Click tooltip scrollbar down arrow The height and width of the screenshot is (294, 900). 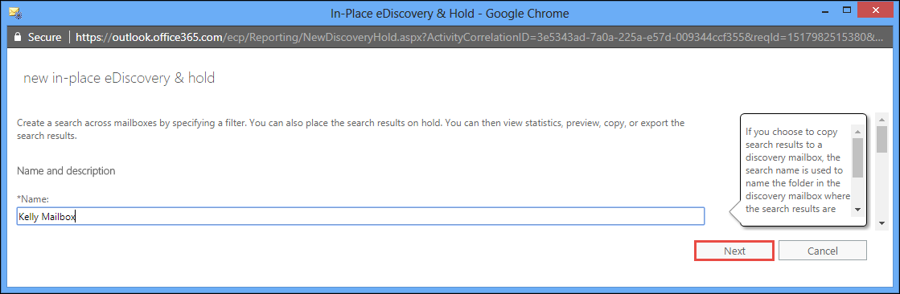(857, 209)
